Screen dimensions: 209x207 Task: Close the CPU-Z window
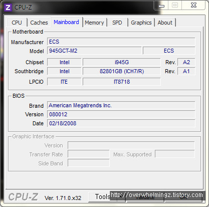point(193,6)
